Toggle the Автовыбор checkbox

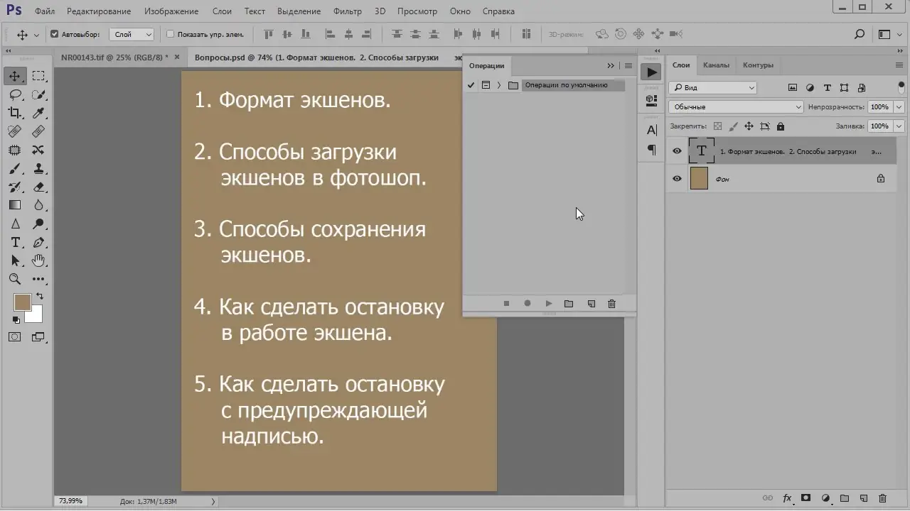[55, 33]
